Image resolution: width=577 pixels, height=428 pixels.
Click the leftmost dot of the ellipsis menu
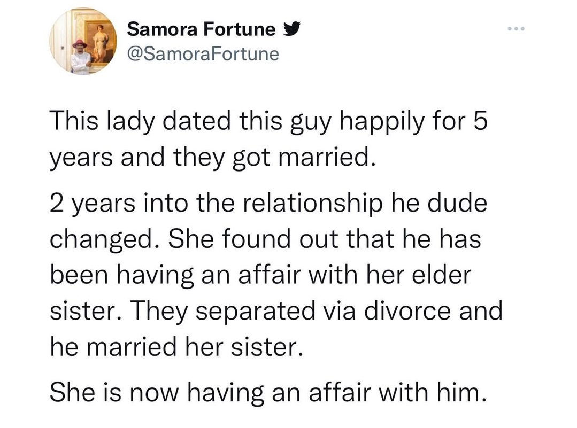[x=509, y=29]
